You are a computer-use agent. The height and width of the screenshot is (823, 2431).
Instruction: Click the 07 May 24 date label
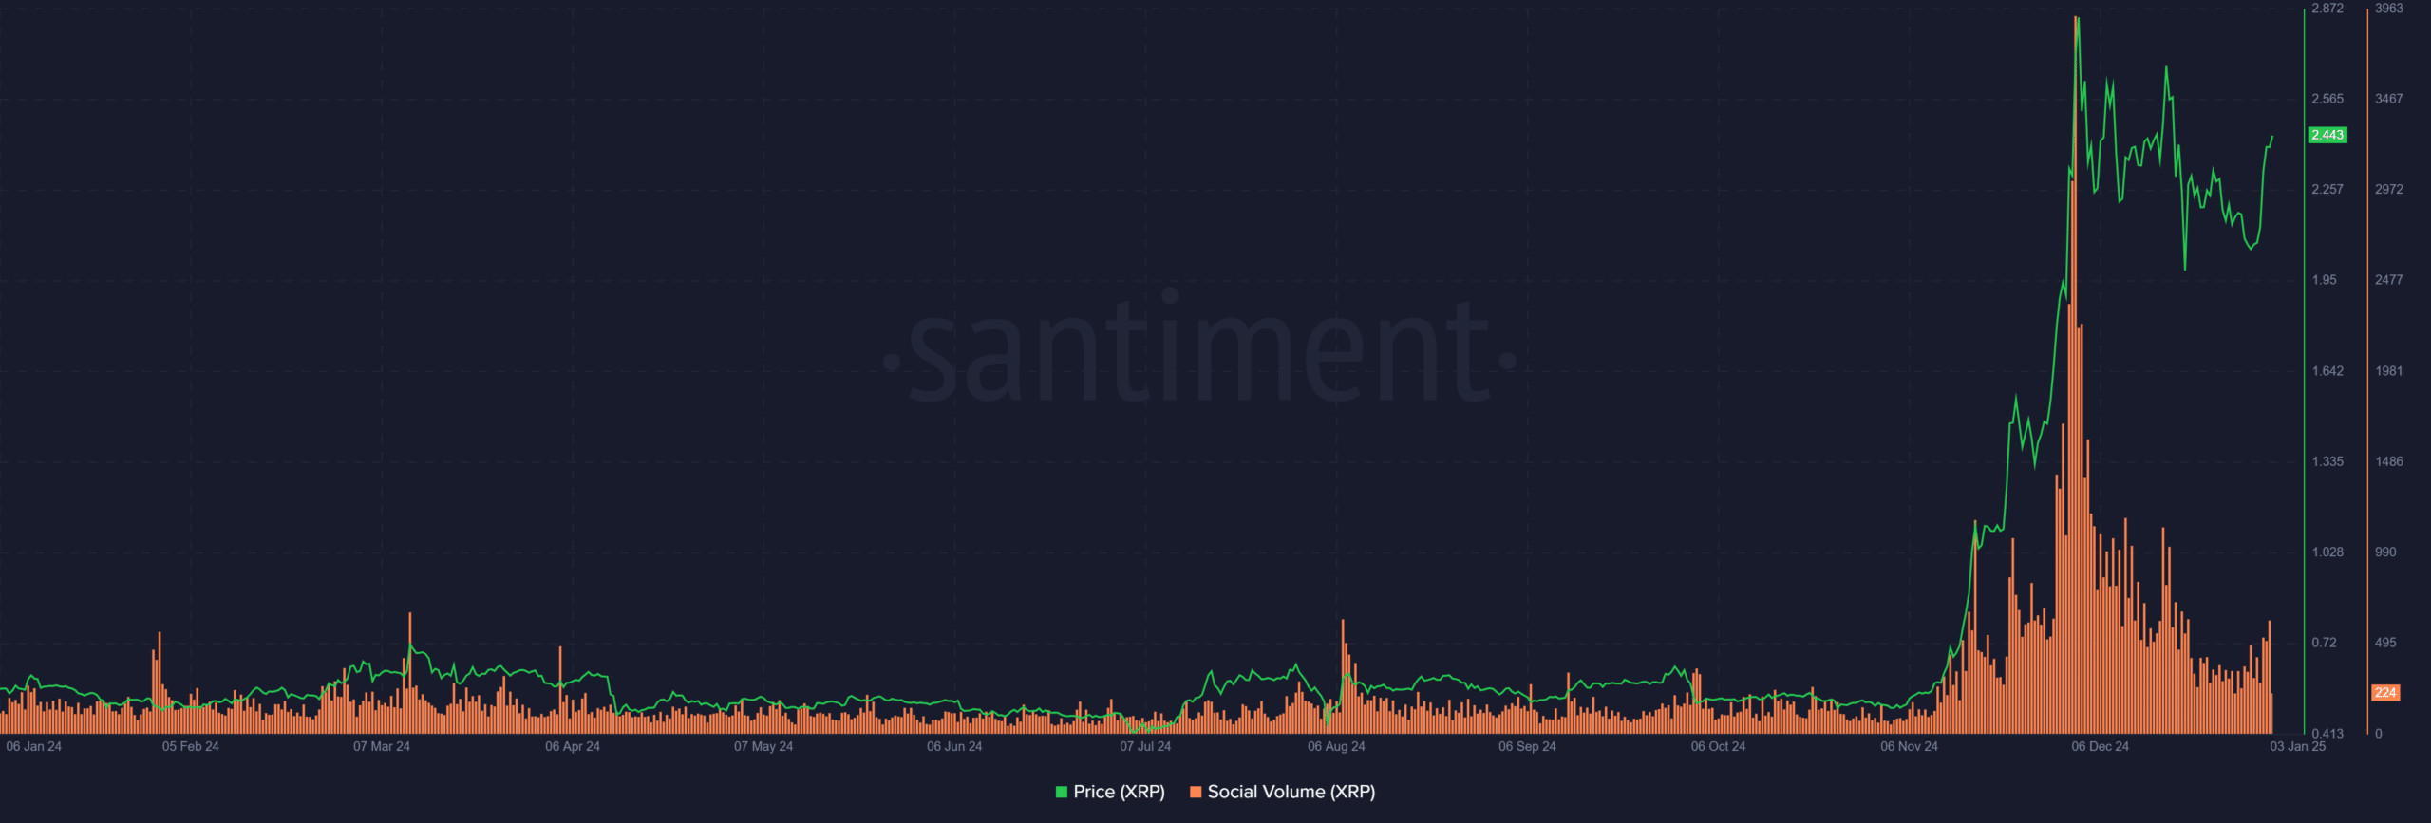(763, 746)
